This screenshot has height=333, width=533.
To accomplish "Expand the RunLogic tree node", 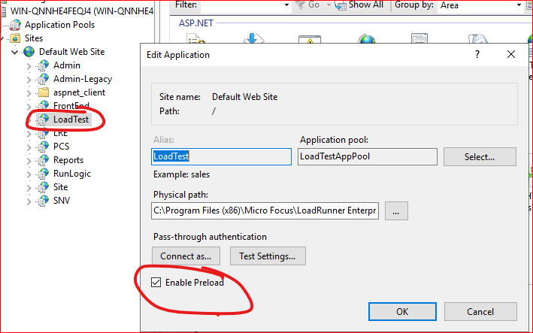I will pyautogui.click(x=29, y=174).
